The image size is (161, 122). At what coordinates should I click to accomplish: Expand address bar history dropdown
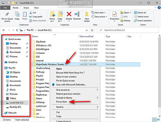pyautogui.click(x=87, y=30)
